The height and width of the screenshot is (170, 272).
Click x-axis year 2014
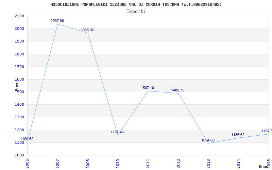[x=239, y=164]
